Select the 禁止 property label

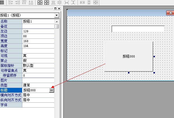[11, 61]
